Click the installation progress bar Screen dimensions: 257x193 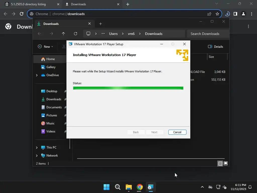click(128, 88)
